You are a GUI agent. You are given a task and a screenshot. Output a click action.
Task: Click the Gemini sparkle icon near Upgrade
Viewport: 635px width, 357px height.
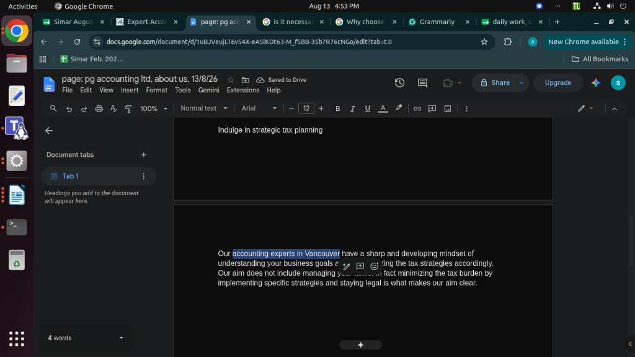coord(596,82)
